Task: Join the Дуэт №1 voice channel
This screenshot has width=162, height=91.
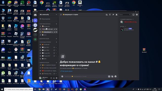Action: tap(48, 47)
